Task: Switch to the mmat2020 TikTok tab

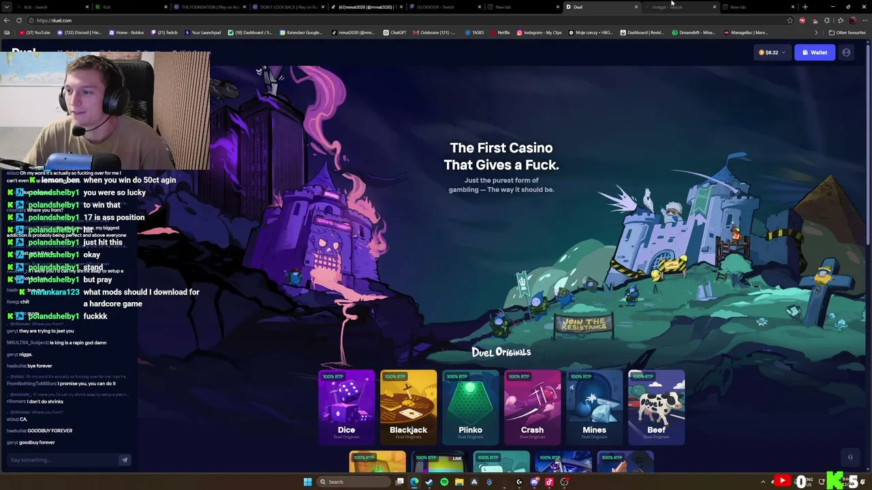Action: (x=366, y=7)
